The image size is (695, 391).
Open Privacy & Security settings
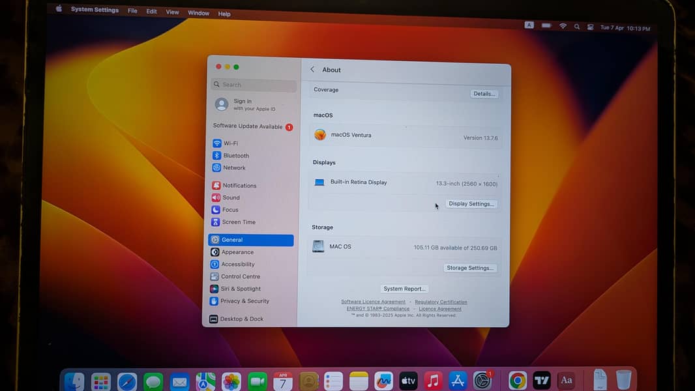tap(244, 301)
